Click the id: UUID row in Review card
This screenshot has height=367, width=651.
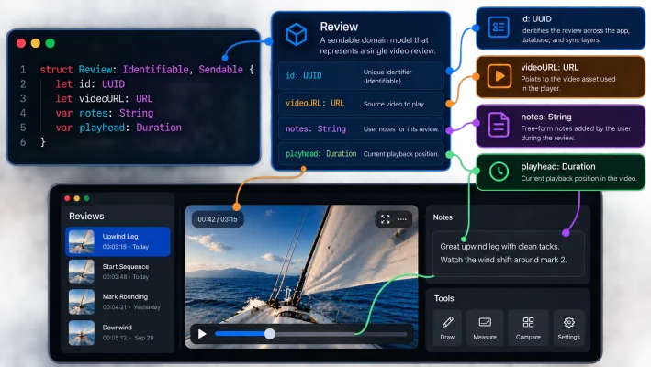tap(361, 76)
